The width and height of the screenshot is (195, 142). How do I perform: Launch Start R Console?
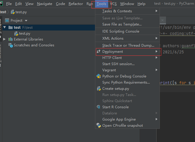tap(127, 107)
